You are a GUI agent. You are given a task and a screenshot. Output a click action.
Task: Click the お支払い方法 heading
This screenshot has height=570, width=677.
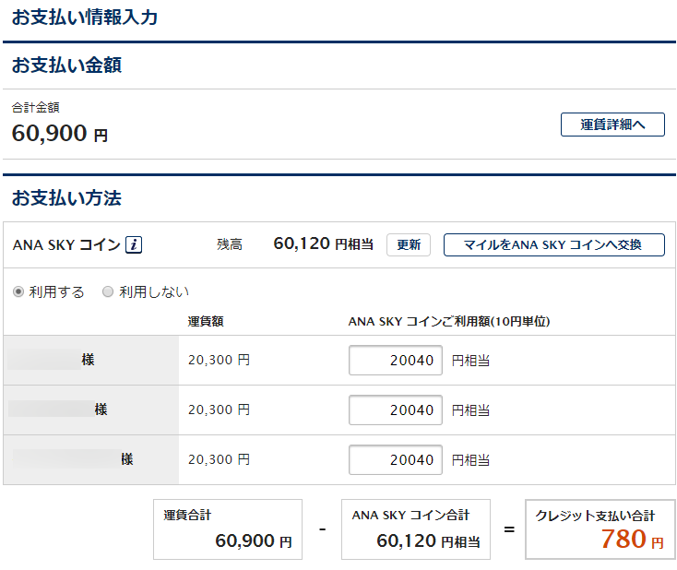(66, 198)
